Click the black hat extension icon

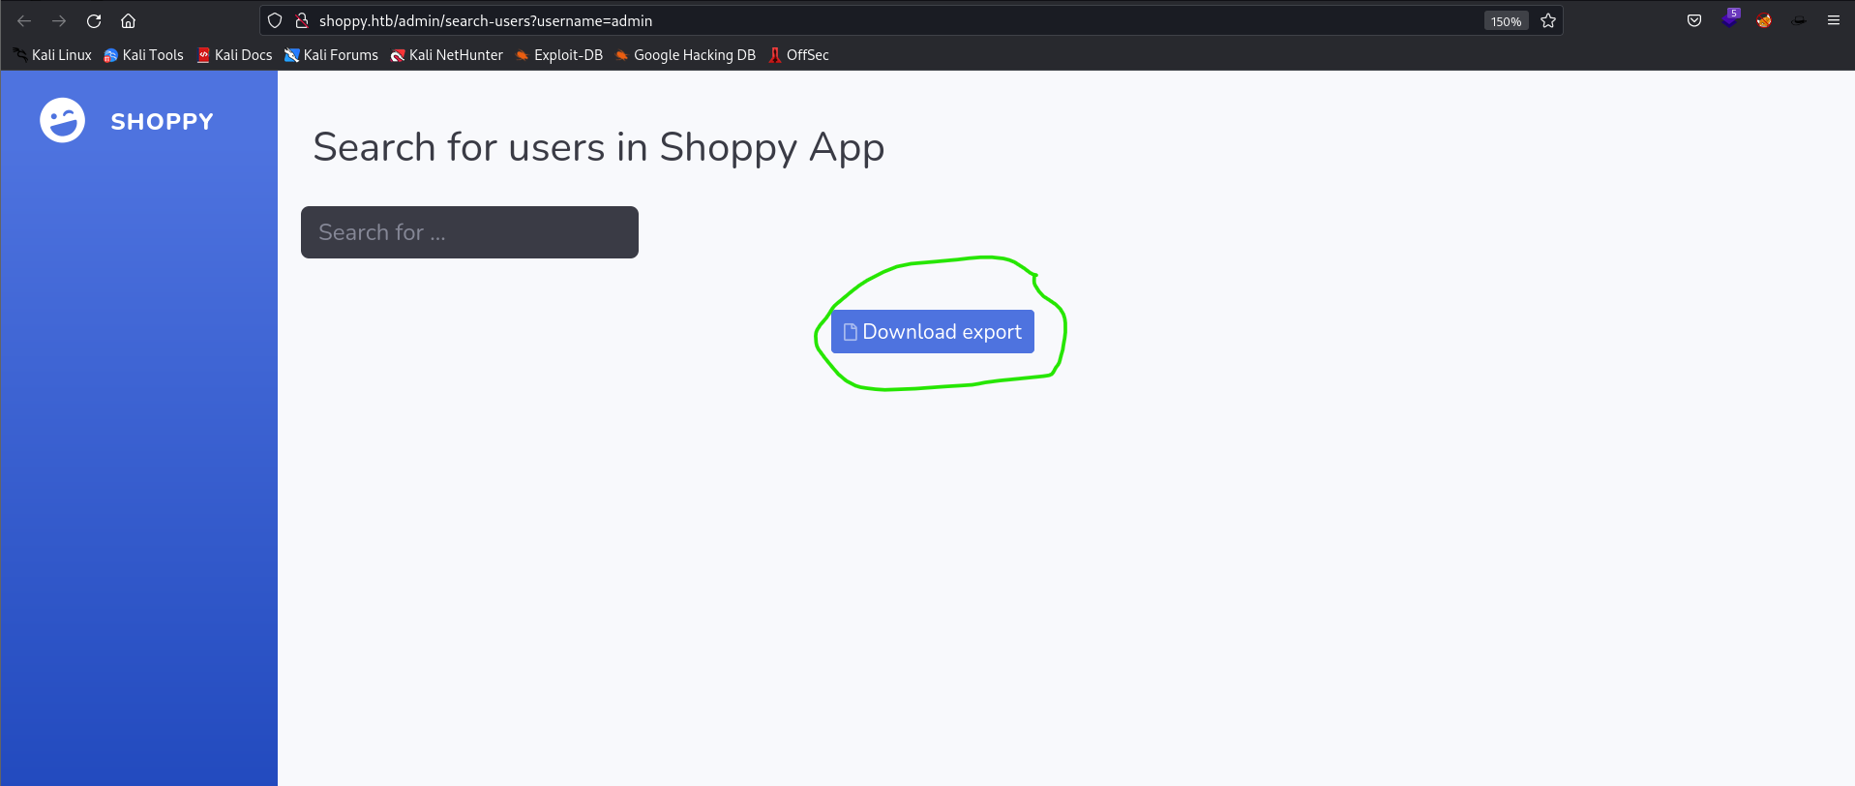pos(1799,20)
